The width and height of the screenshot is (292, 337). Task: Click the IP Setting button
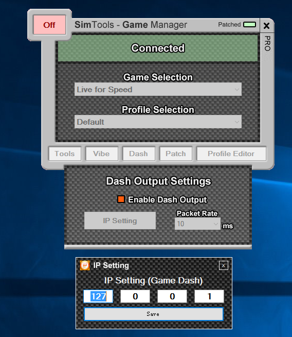(x=120, y=221)
